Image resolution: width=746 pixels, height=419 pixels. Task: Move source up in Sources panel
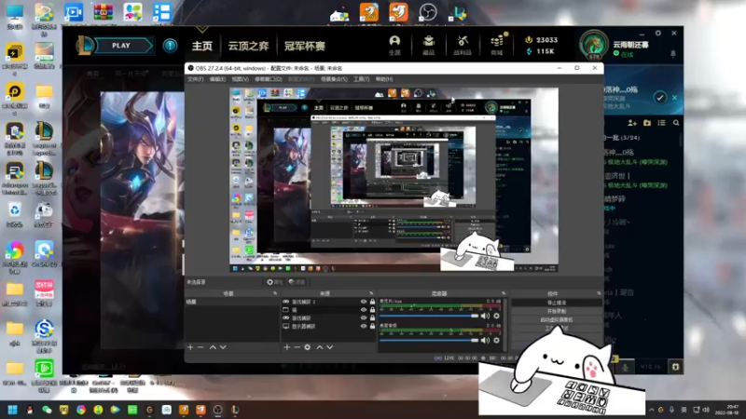coord(320,347)
